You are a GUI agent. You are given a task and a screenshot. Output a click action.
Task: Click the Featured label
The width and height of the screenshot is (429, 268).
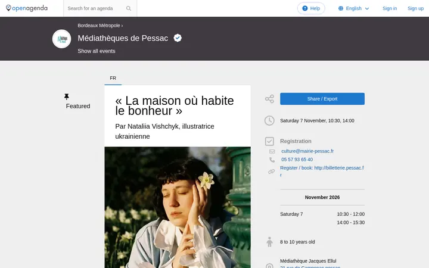click(78, 106)
